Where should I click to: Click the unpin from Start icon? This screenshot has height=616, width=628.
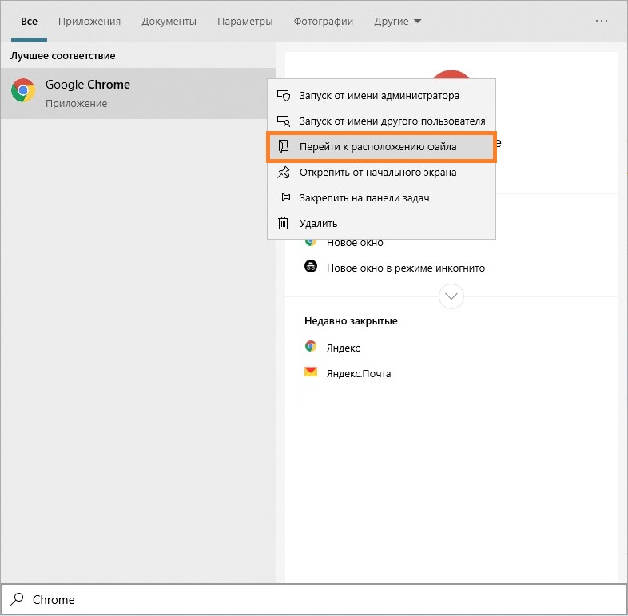(283, 173)
